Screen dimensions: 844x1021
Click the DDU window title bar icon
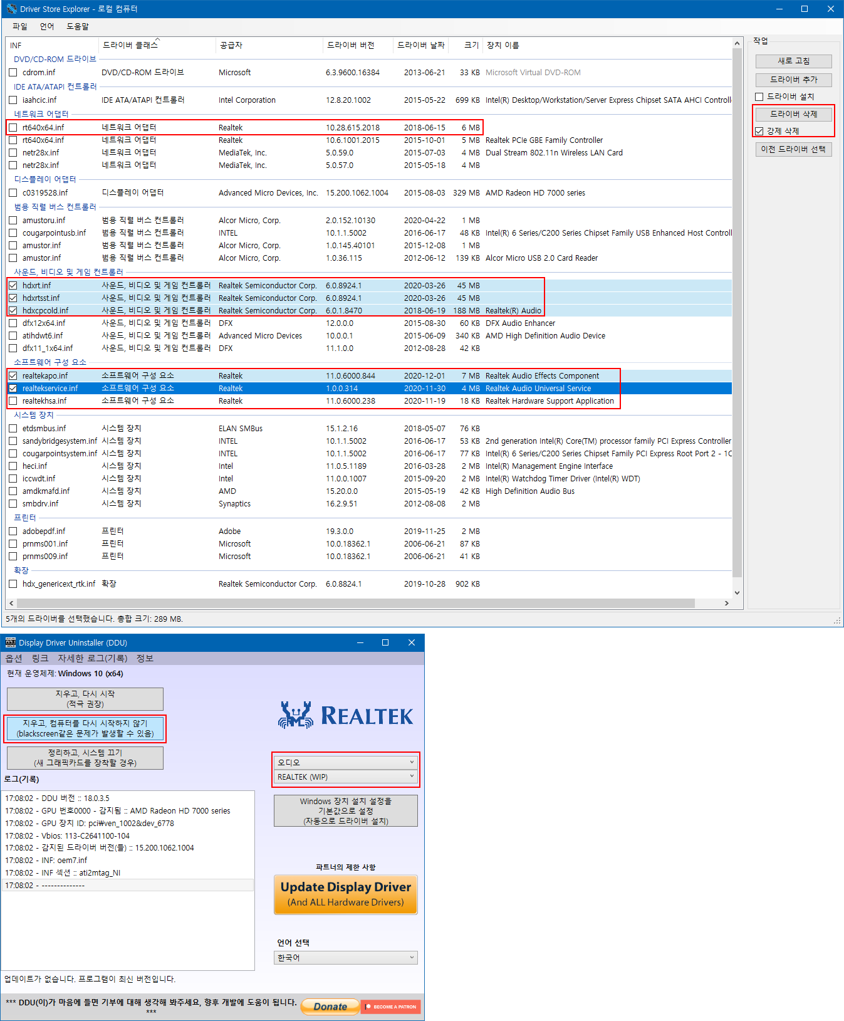point(10,642)
